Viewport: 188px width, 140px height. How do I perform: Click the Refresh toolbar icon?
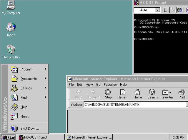(123, 94)
